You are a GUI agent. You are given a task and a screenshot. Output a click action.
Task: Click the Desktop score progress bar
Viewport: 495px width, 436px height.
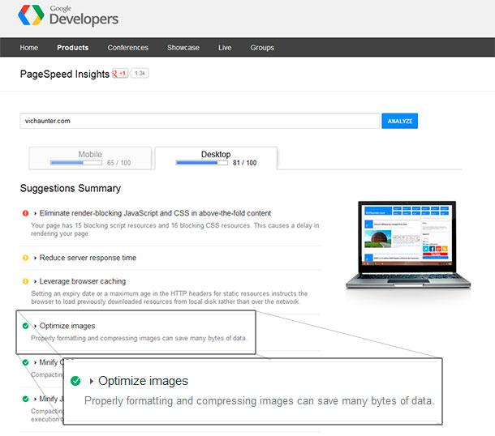point(202,163)
